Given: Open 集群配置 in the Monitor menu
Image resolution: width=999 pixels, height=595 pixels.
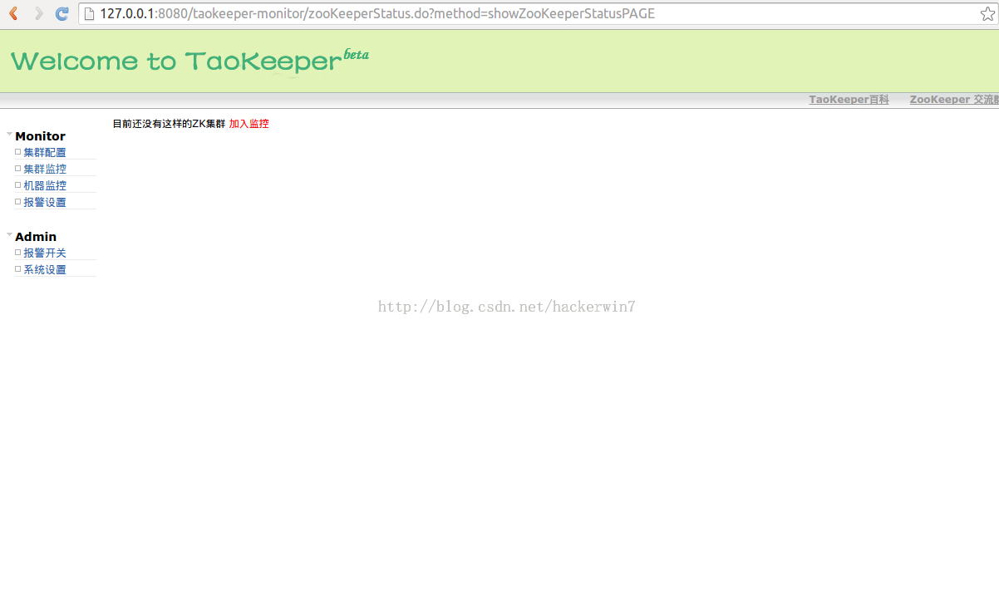Looking at the screenshot, I should tap(45, 152).
